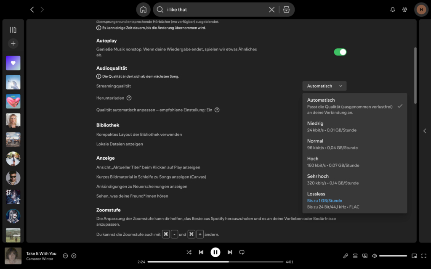Open the playback Queue panel
The width and height of the screenshot is (431, 269).
coord(355,256)
